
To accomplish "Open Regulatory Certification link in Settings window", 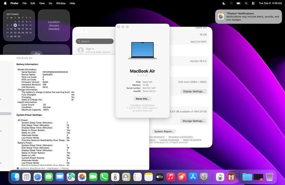I will 181,137.
